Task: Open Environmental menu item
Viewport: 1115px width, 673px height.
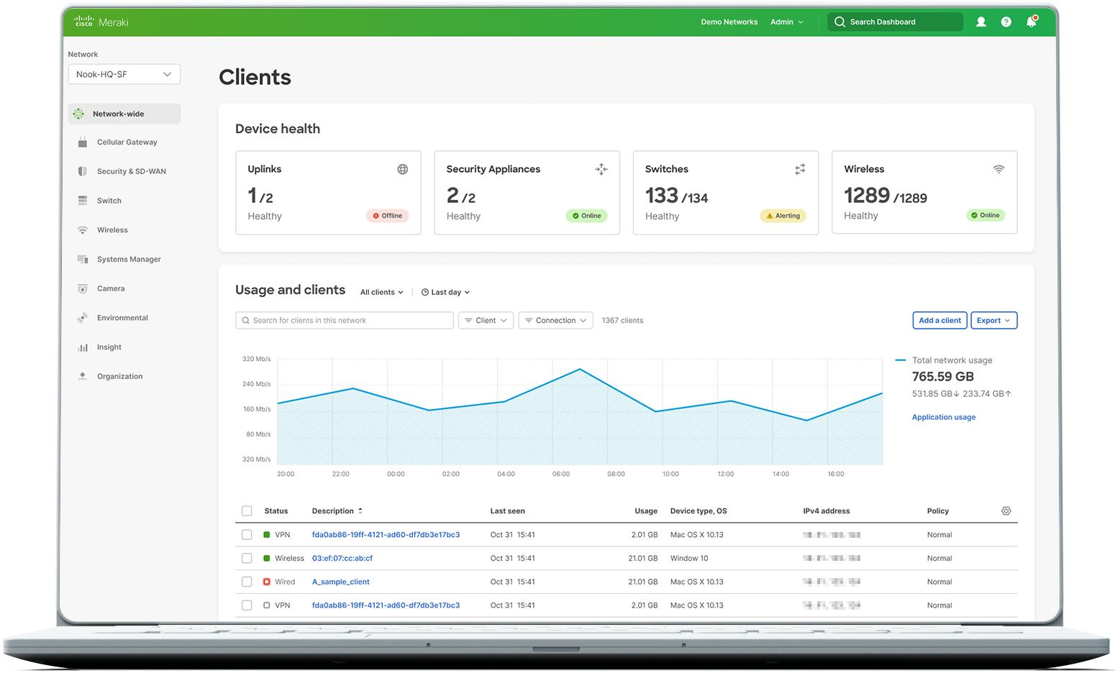Action: 123,318
